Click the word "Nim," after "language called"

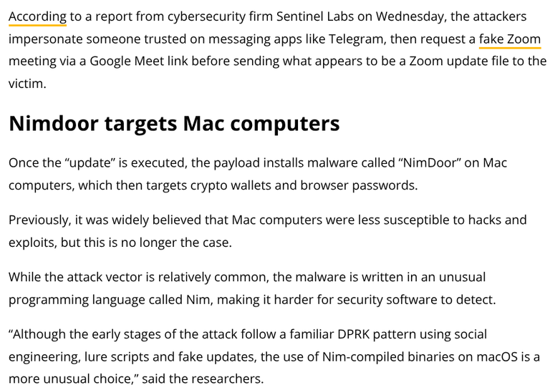tap(200, 300)
